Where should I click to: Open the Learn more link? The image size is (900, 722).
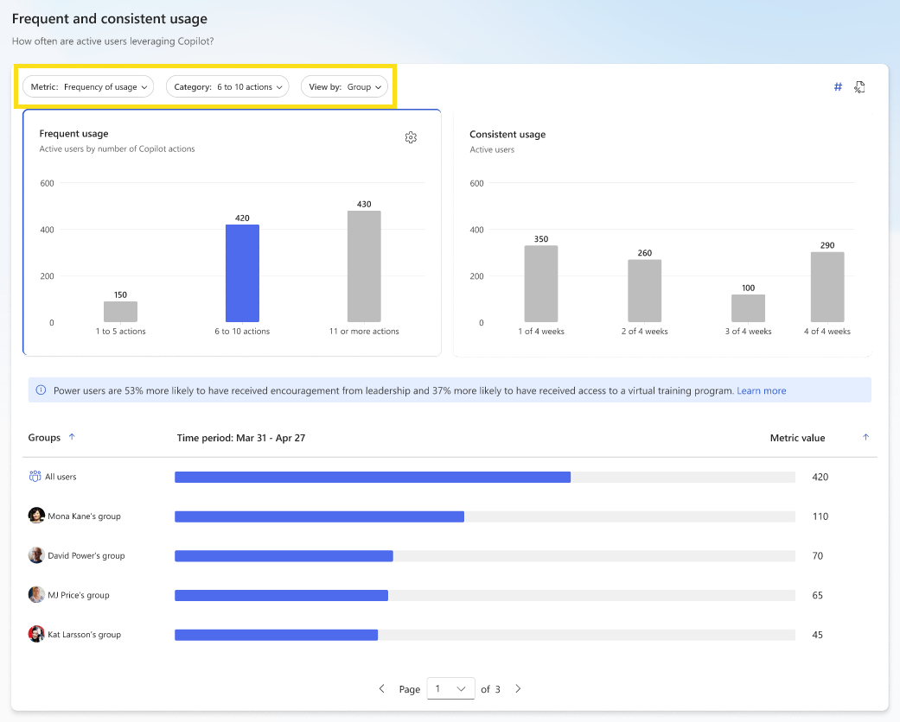coord(761,389)
